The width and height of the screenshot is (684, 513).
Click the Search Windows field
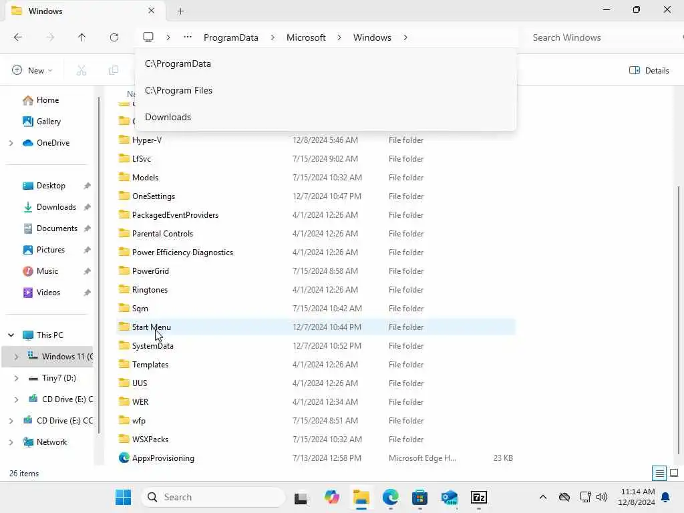click(x=600, y=37)
